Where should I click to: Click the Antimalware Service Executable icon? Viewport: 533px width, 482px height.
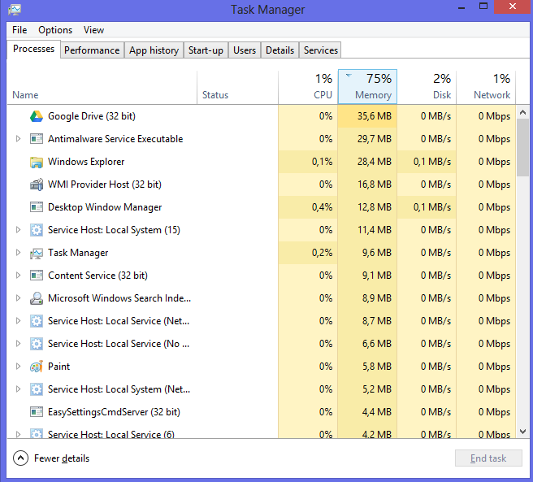point(37,139)
